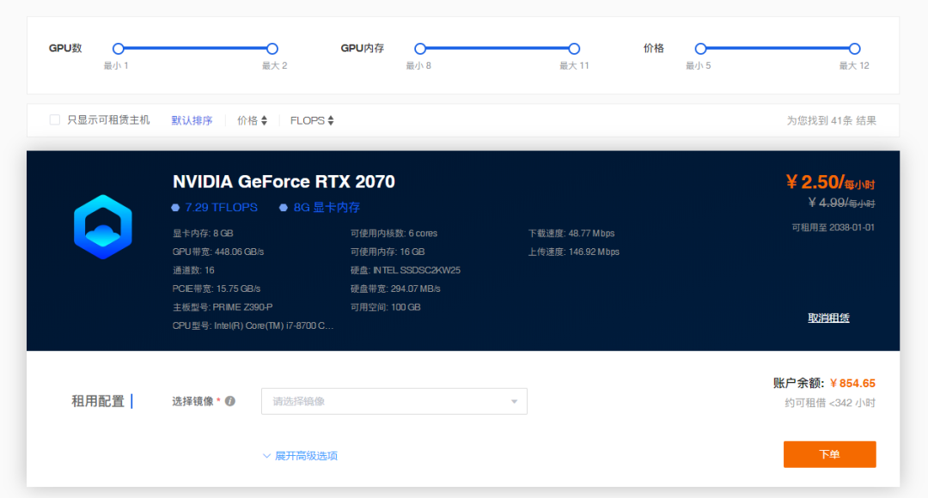
Task: Click the struck-through ¥4.99 original price
Action: click(841, 203)
